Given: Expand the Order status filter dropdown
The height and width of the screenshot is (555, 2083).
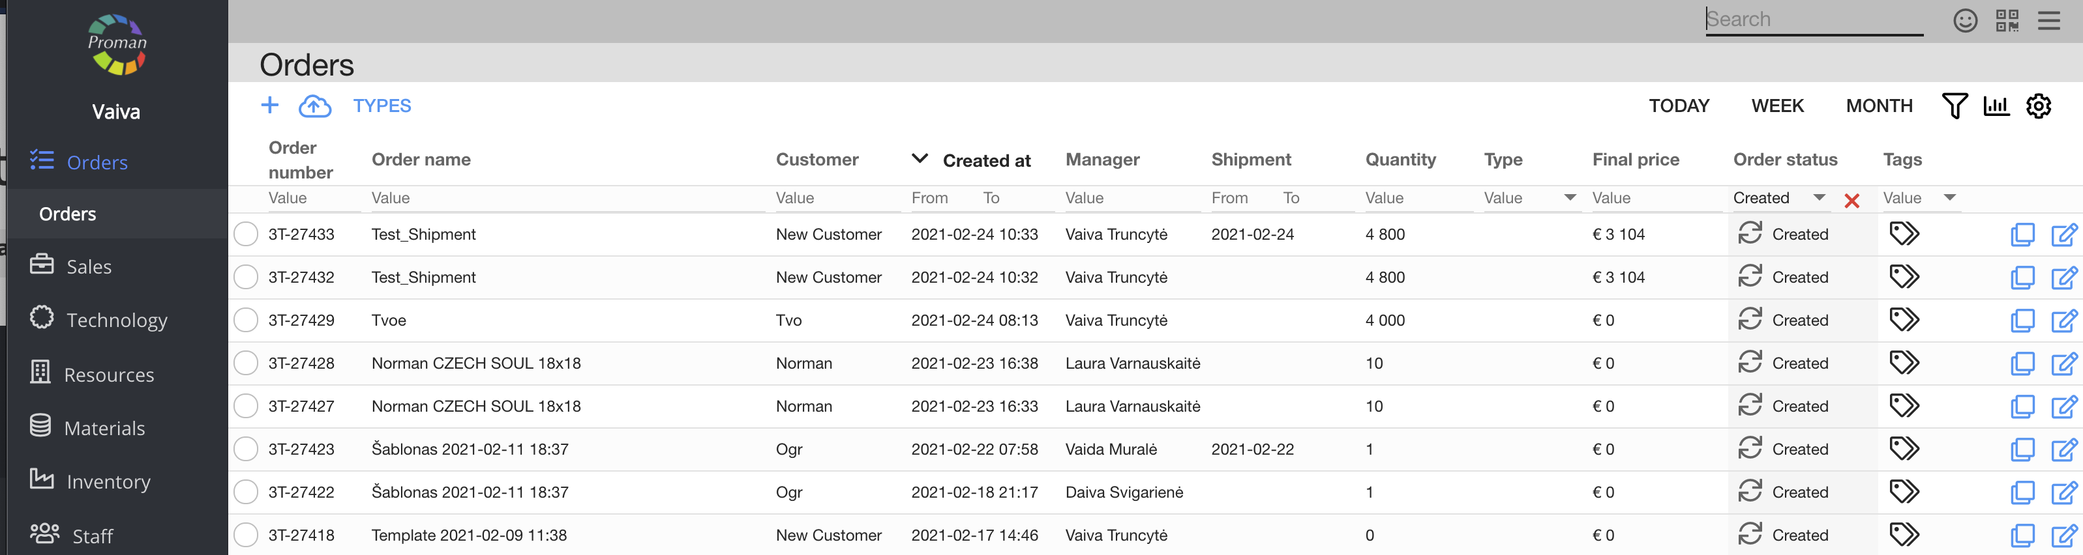Looking at the screenshot, I should [1820, 198].
